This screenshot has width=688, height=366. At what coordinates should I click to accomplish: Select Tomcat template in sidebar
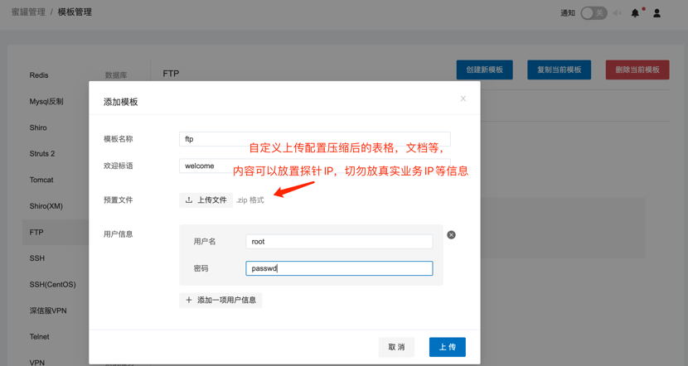41,180
